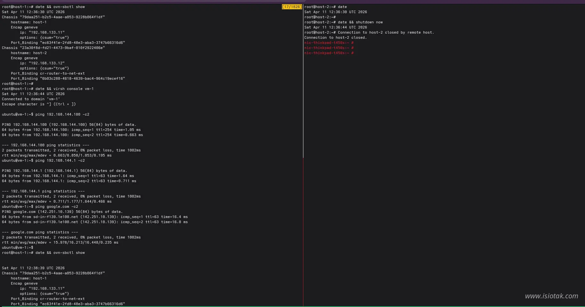Click 'Sat Apr 11 12:36:30' in host-1 pane
Screen dimensions: 585x307
click(x=33, y=12)
